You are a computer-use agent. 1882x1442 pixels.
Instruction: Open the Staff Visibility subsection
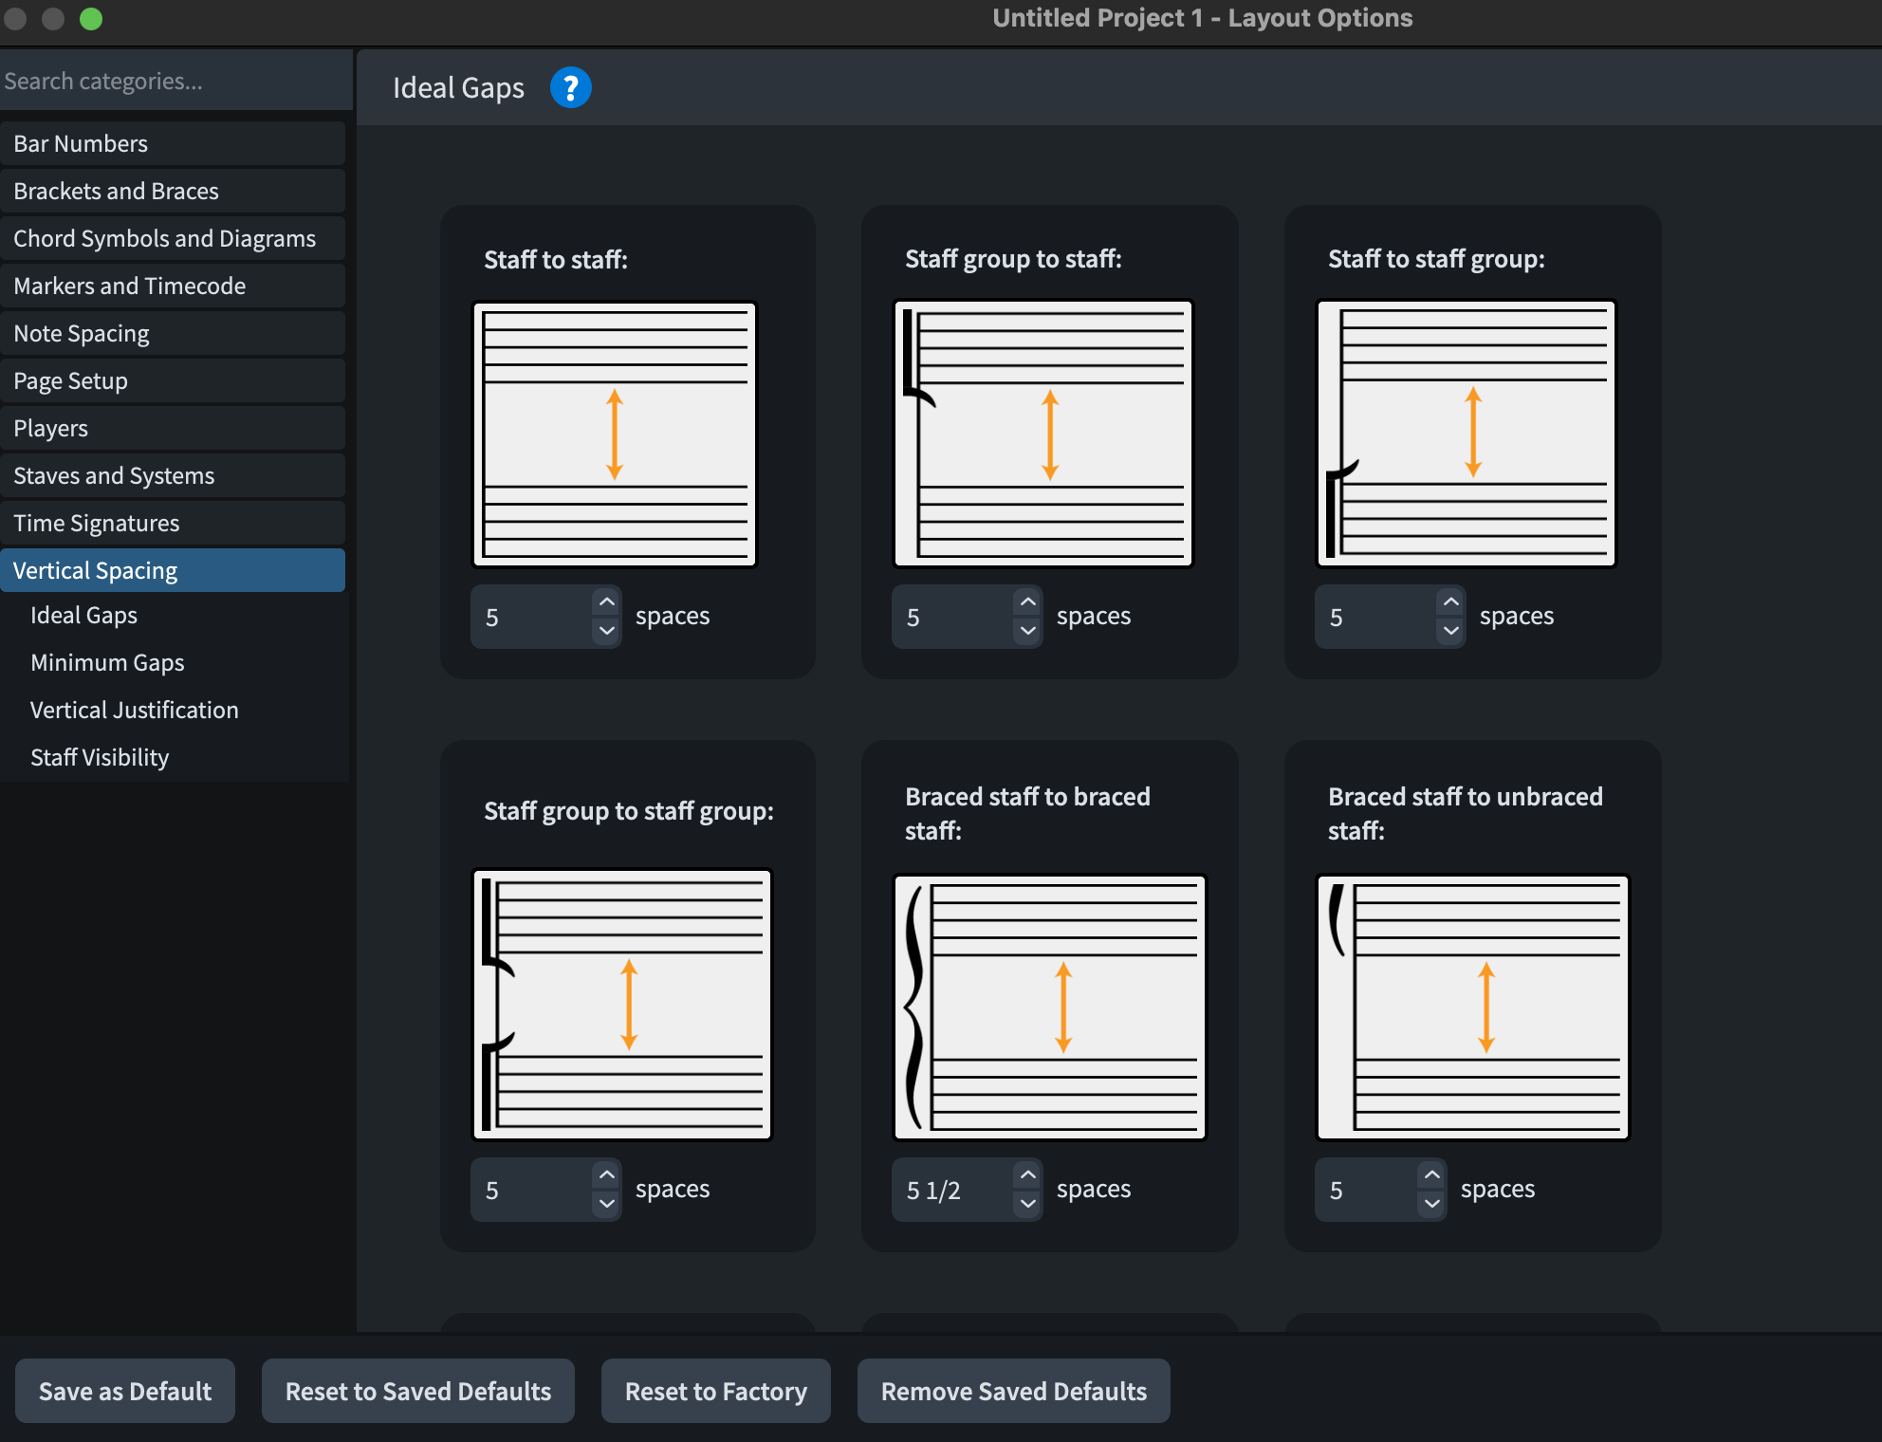tap(100, 758)
